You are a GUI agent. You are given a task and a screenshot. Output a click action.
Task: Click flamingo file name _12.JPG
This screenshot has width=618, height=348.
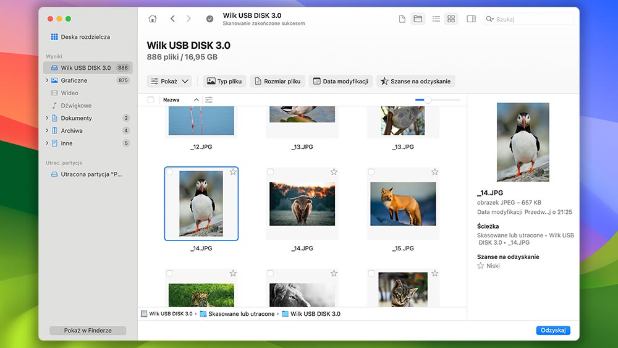coord(201,146)
